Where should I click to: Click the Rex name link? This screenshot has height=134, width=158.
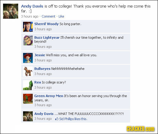[38, 82]
